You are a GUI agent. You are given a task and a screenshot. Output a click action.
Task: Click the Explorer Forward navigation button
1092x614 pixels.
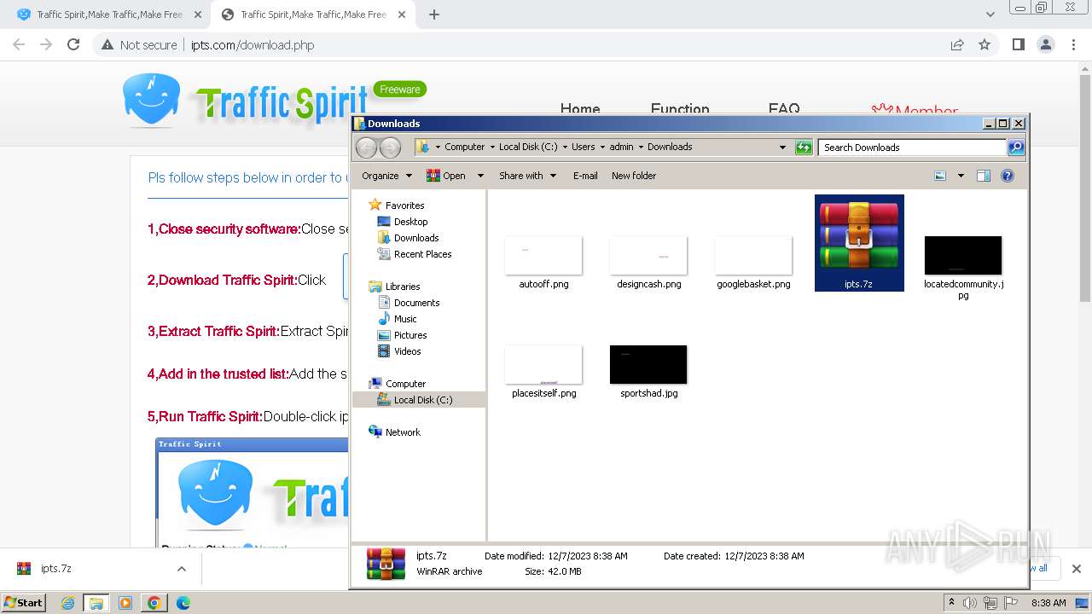click(x=390, y=148)
